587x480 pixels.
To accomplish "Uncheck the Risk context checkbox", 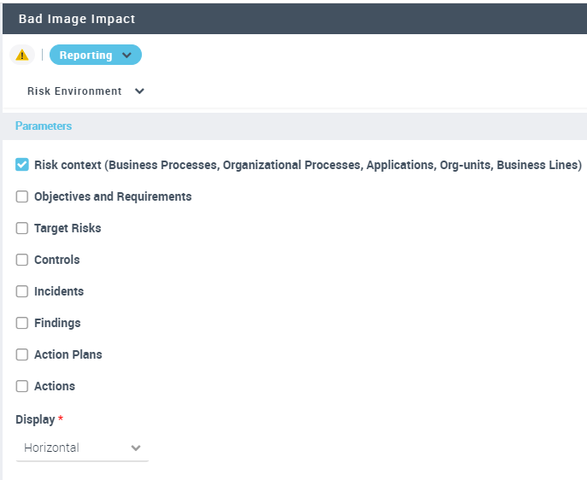I will coord(22,165).
